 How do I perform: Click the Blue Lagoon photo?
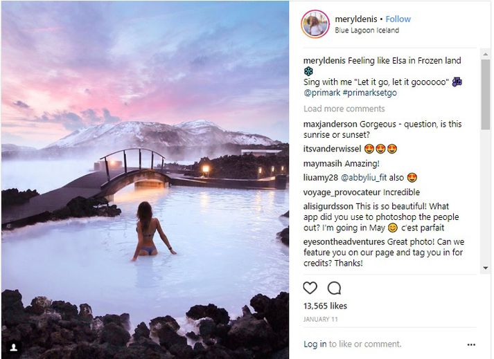coord(145,180)
